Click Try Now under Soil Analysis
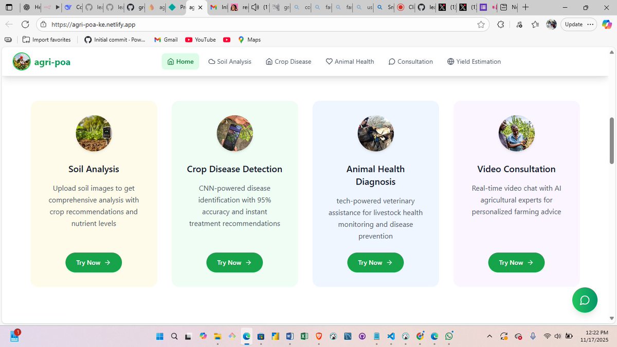This screenshot has height=347, width=617. pos(94,262)
